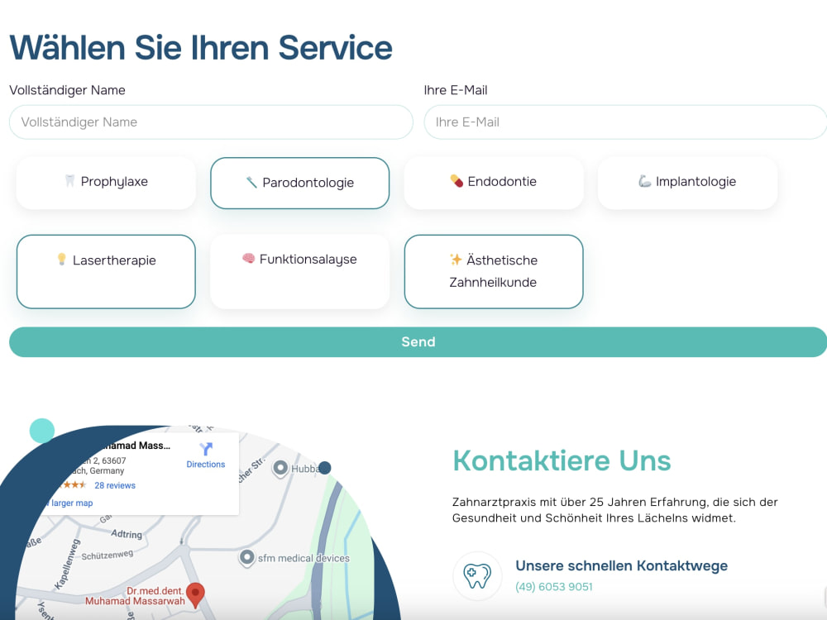827x620 pixels.
Task: Call the phone number (49) 6053 9051
Action: [x=554, y=587]
